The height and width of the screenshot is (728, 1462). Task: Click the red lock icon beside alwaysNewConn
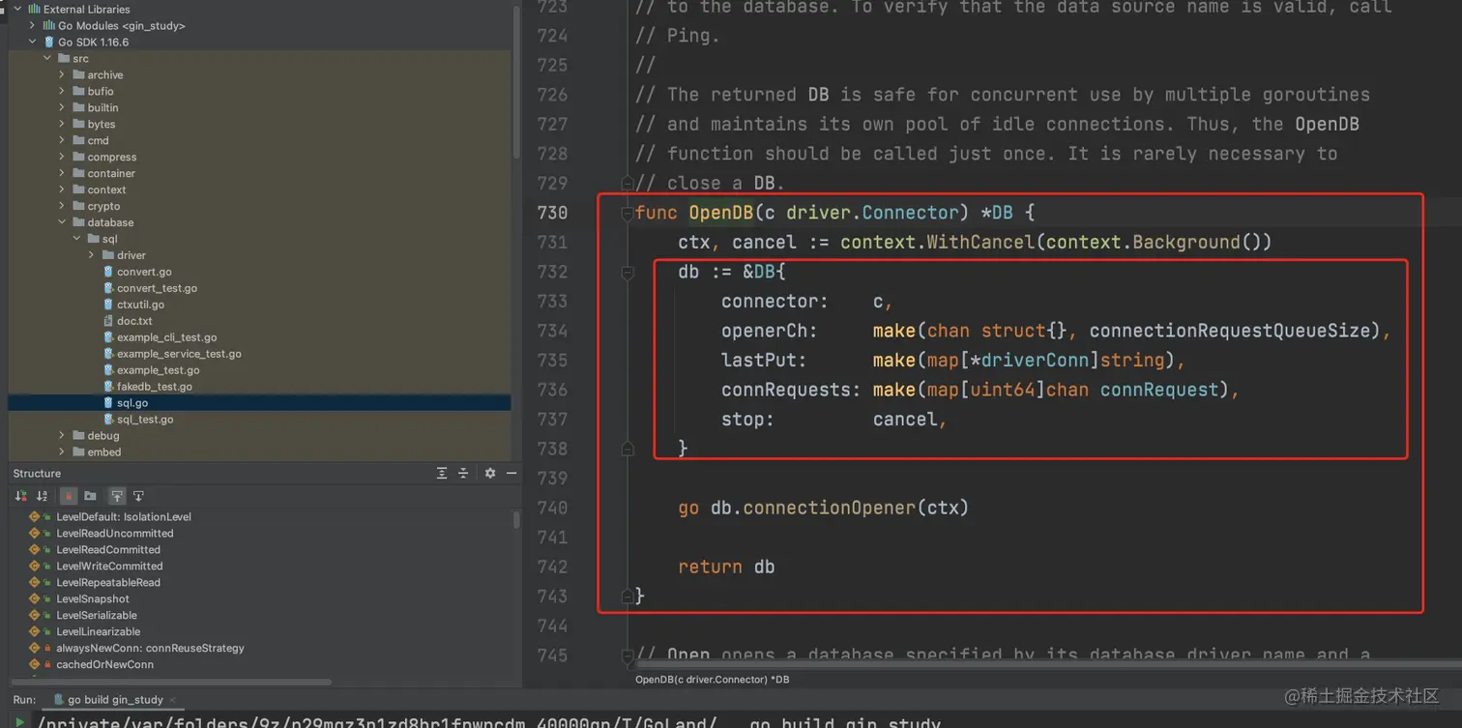tap(47, 649)
